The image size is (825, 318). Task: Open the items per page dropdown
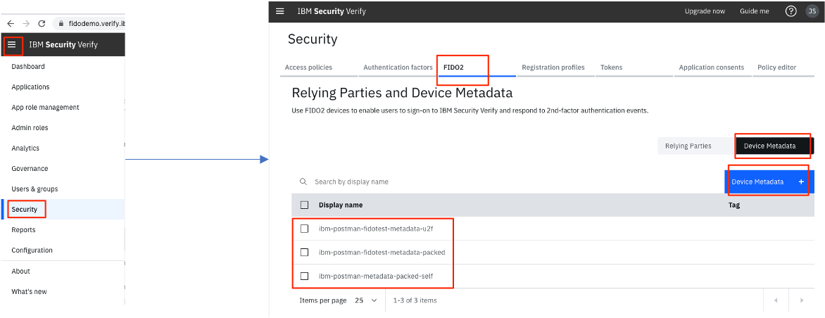[366, 300]
